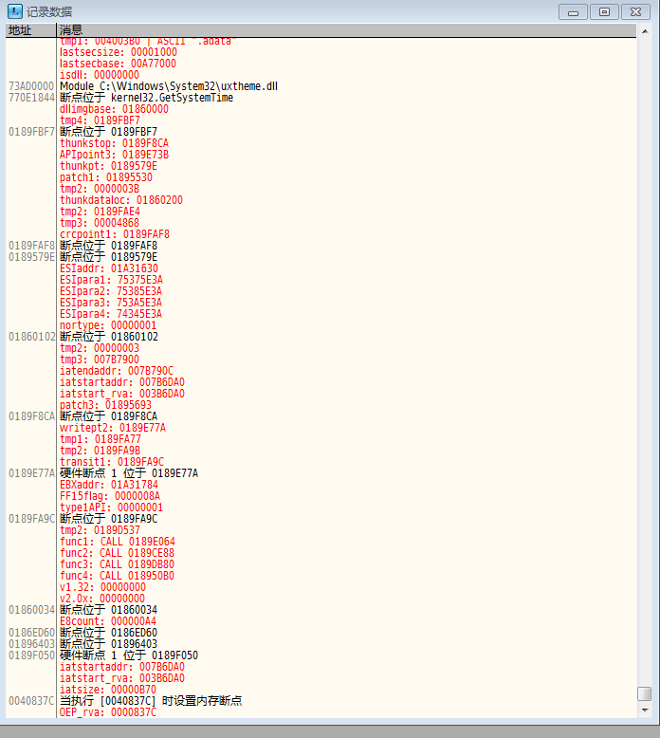Select the APIpoint3: 0189E73B line
This screenshot has width=660, height=738.
pyautogui.click(x=114, y=155)
